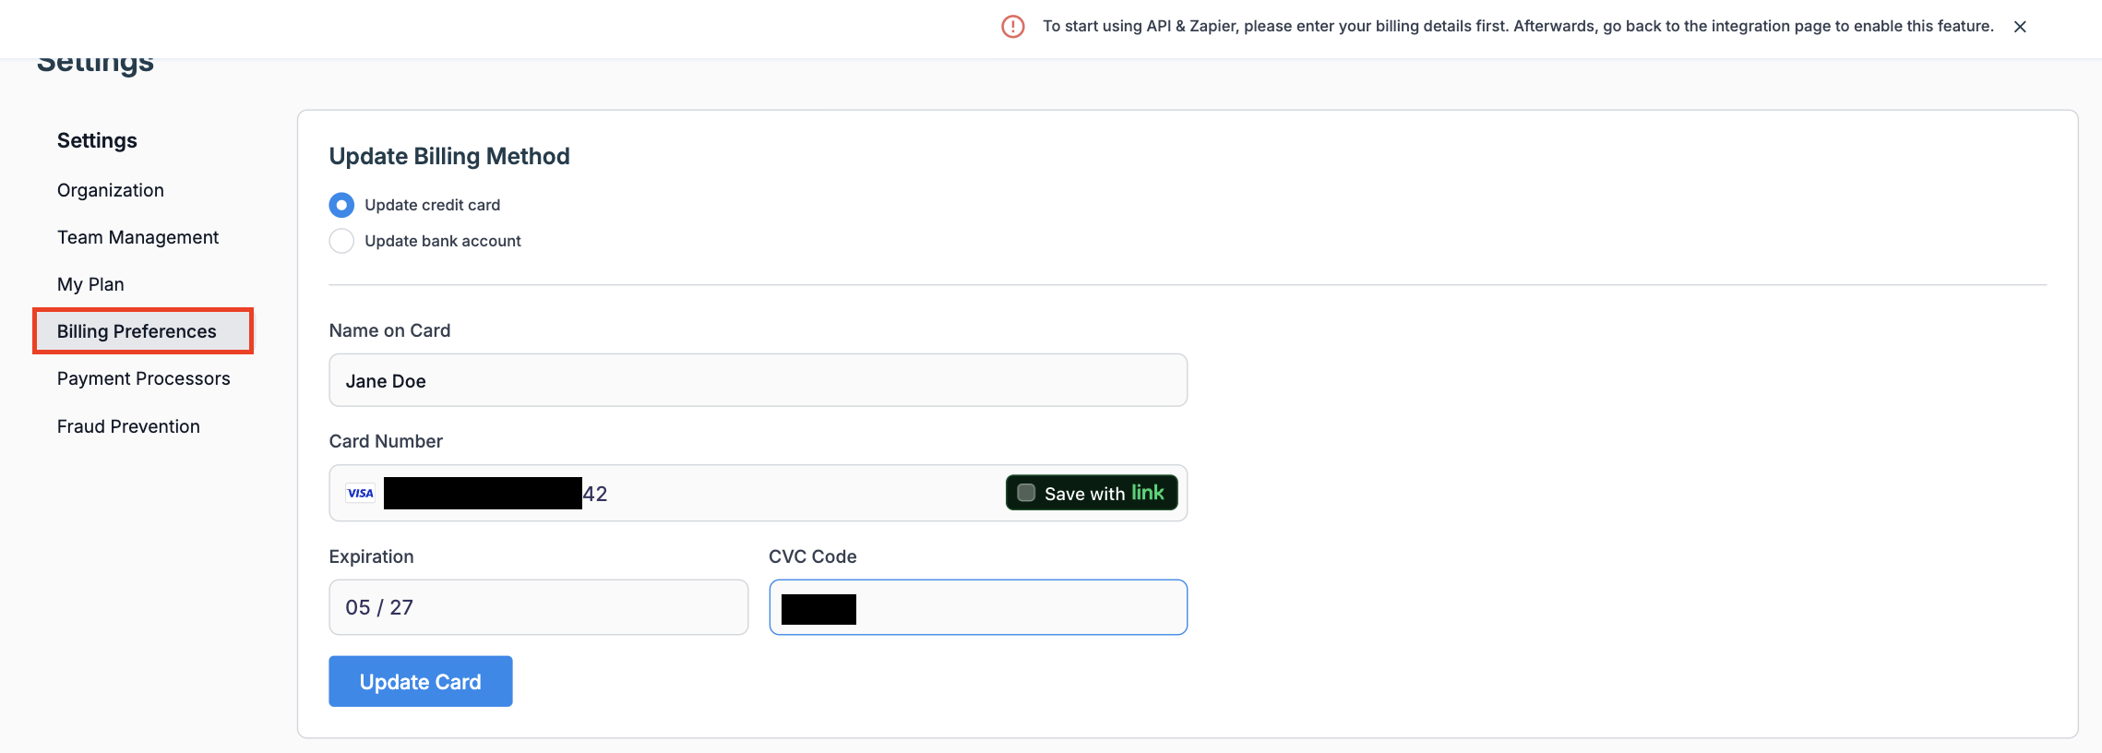
Task: Enable the Save with link checkbox
Action: point(1026,493)
